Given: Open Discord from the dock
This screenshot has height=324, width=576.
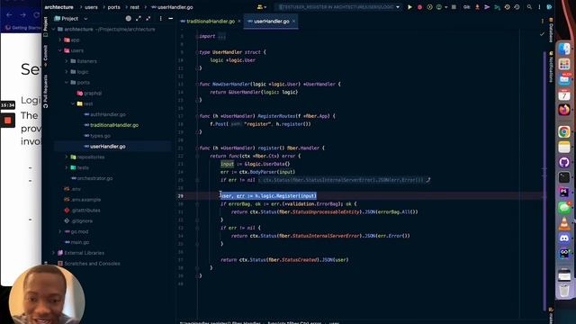Looking at the screenshot, I should click(564, 238).
